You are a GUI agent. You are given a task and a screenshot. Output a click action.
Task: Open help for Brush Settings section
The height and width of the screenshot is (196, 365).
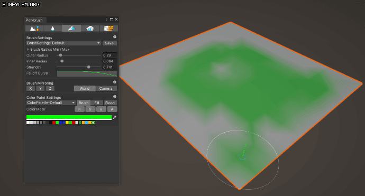click(x=115, y=37)
